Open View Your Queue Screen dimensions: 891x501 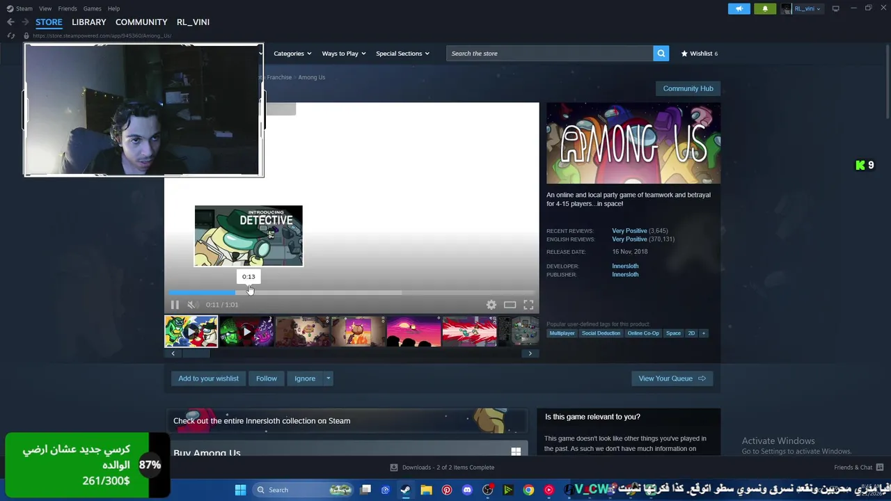pos(672,379)
